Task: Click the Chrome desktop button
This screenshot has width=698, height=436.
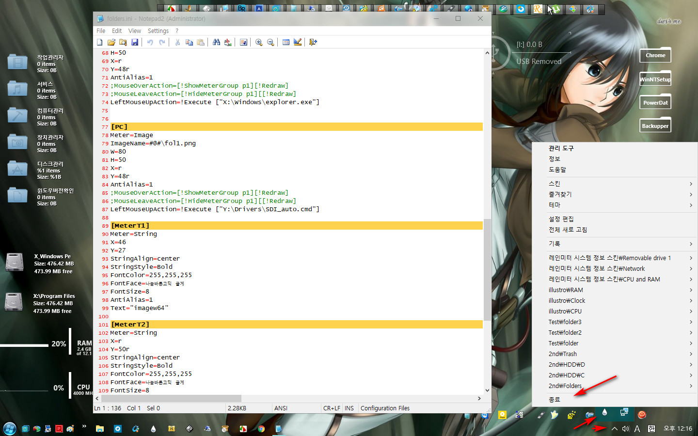Action: tap(655, 55)
